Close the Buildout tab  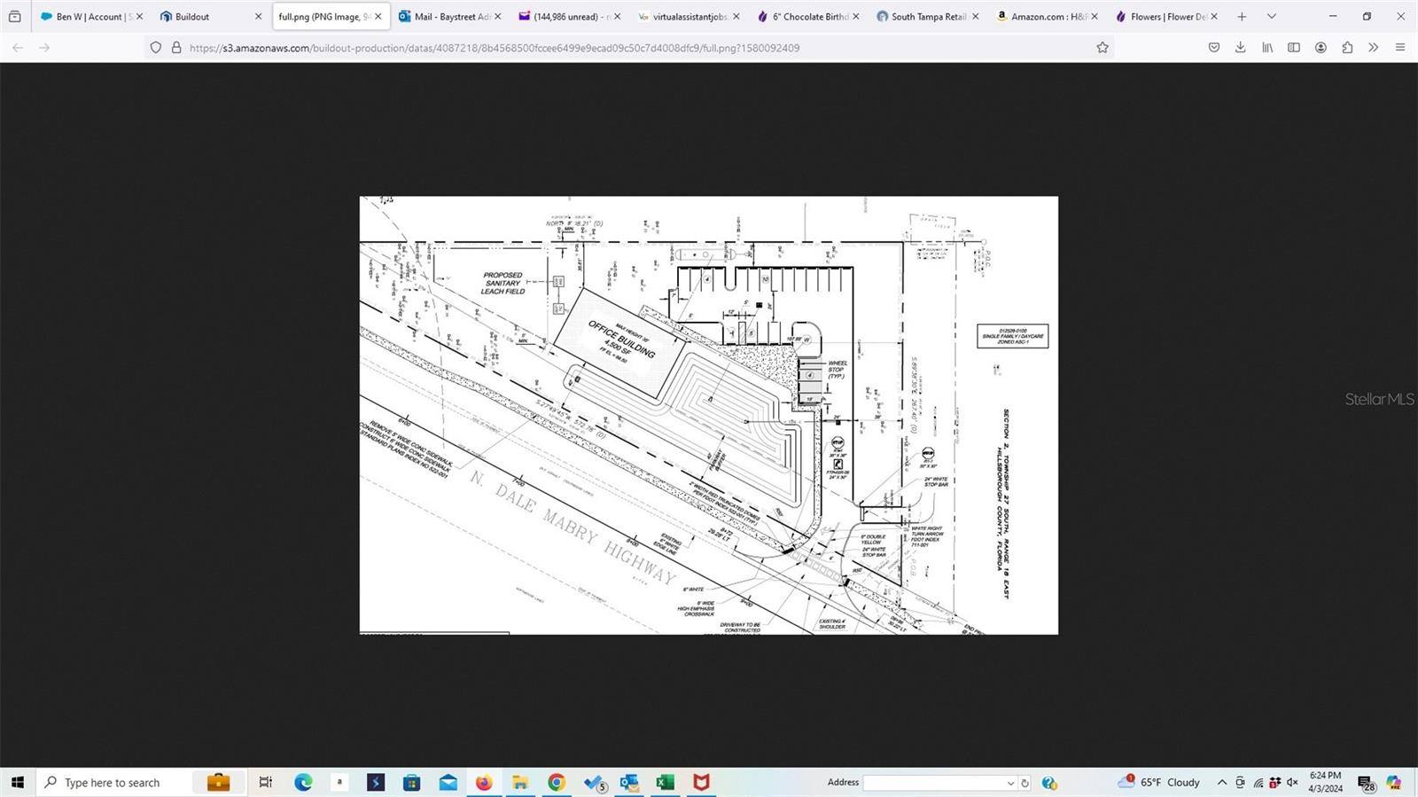click(x=258, y=16)
